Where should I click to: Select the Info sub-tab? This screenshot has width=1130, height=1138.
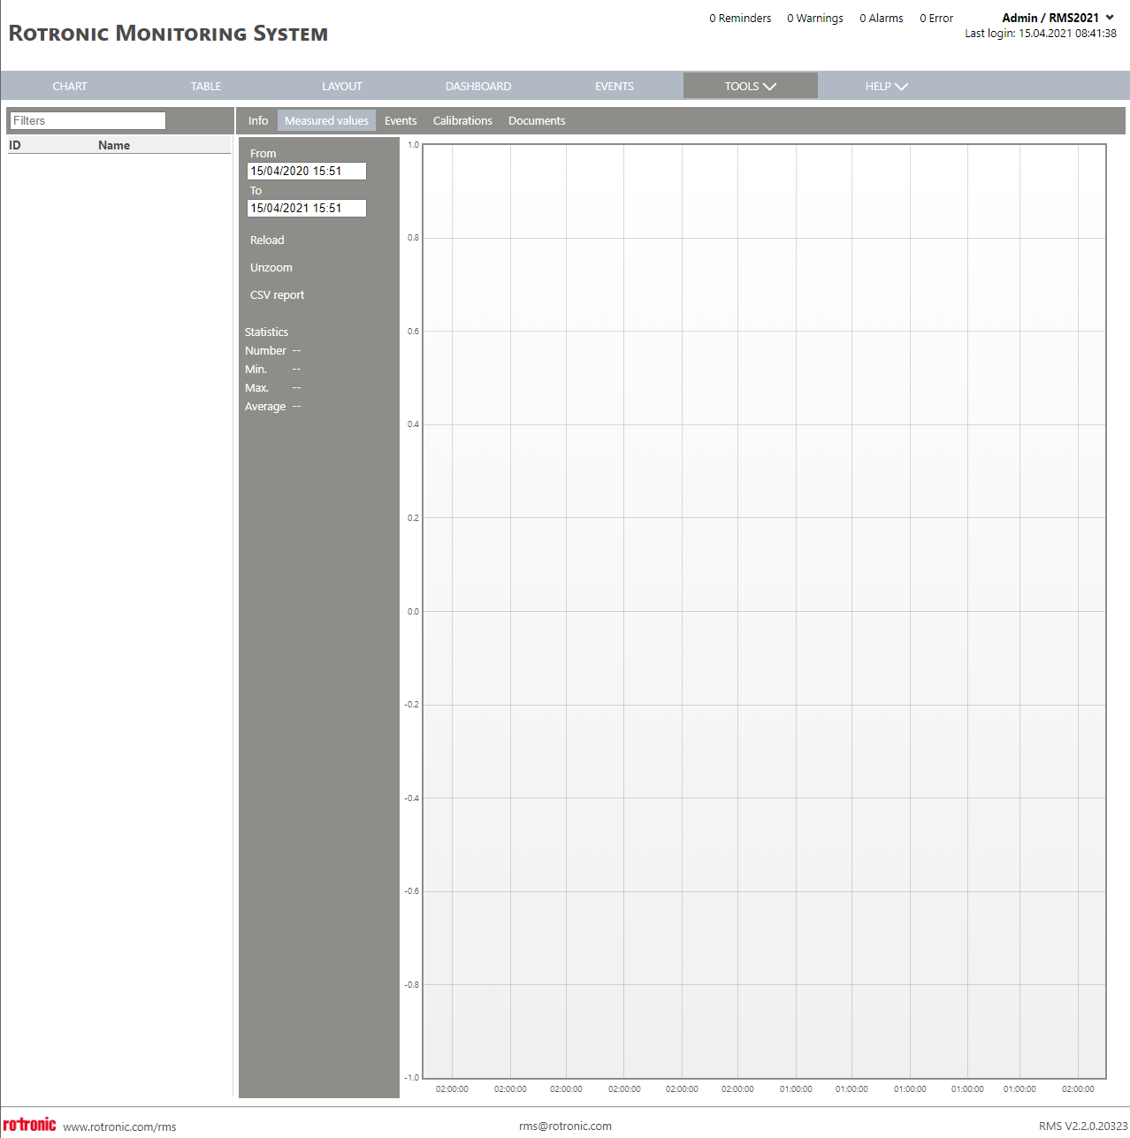[258, 121]
